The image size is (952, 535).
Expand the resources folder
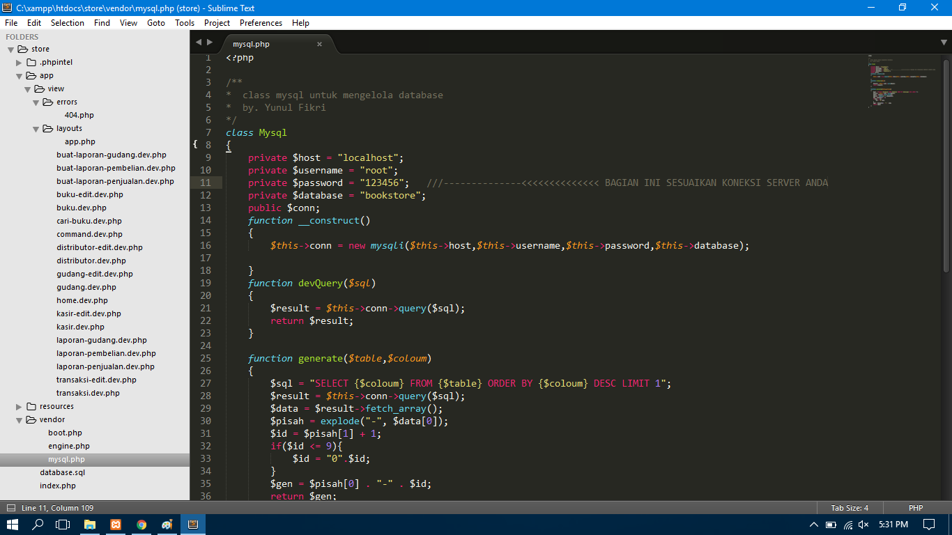point(20,406)
